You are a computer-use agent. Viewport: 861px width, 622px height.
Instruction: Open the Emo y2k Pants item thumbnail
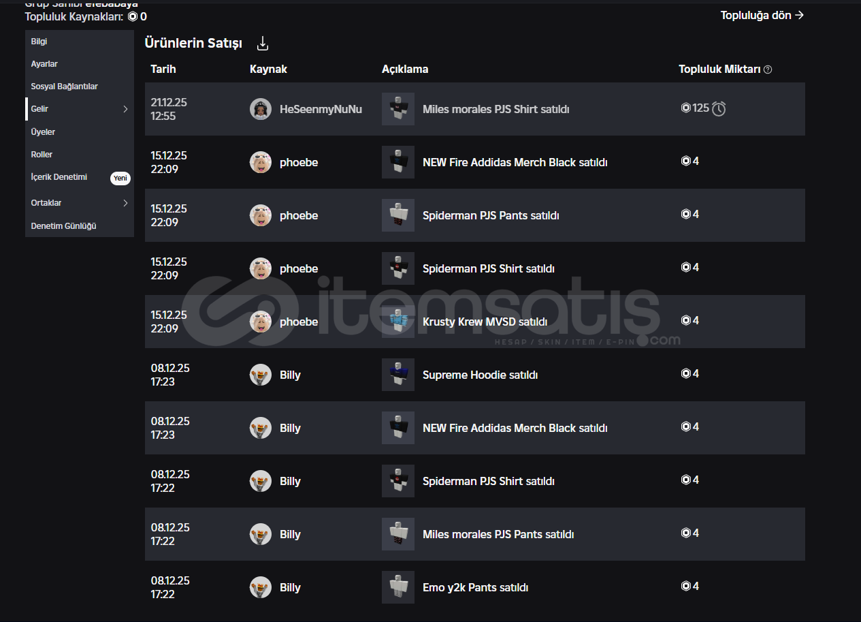(x=398, y=587)
